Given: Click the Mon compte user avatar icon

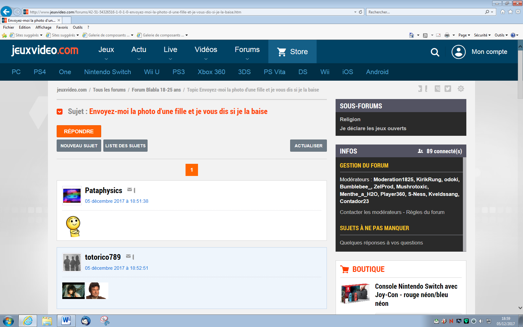Looking at the screenshot, I should point(458,52).
